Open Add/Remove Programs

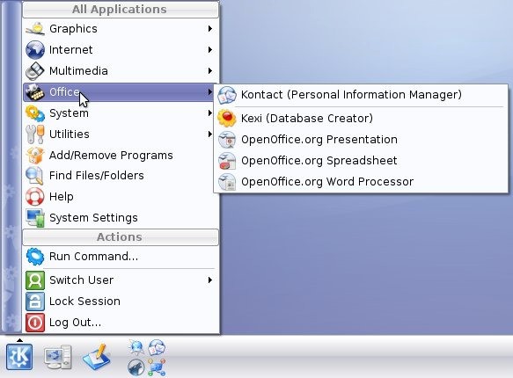[x=121, y=156]
